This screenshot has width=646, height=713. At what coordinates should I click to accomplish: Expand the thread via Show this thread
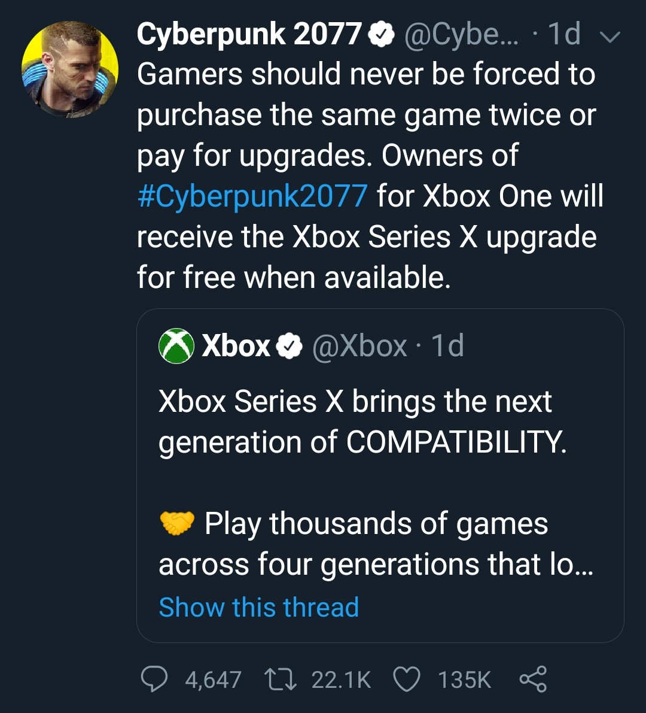[x=258, y=607]
